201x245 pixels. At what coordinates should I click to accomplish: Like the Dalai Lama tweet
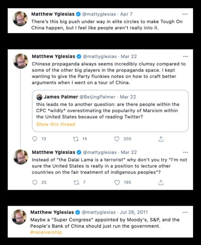tap(117, 182)
